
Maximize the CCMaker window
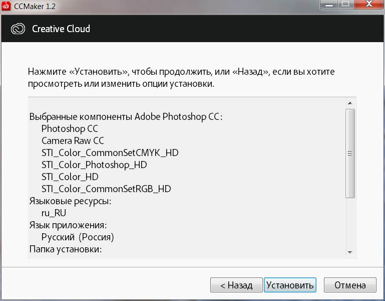click(x=346, y=6)
